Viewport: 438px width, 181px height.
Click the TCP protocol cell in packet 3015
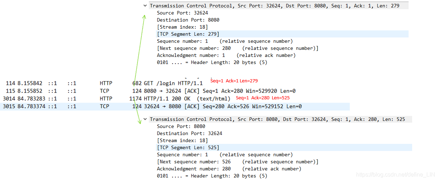tap(105, 106)
